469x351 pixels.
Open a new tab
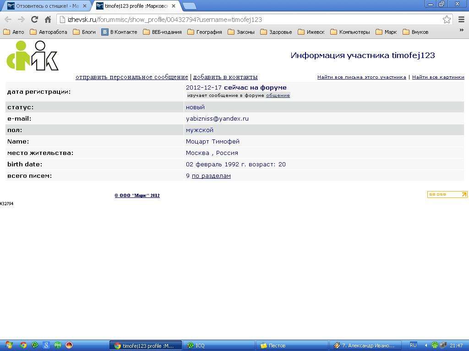coord(190,6)
